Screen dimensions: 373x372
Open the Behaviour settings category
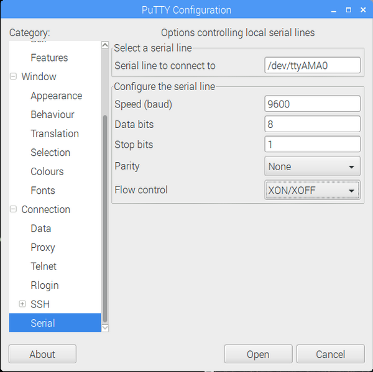pos(52,114)
